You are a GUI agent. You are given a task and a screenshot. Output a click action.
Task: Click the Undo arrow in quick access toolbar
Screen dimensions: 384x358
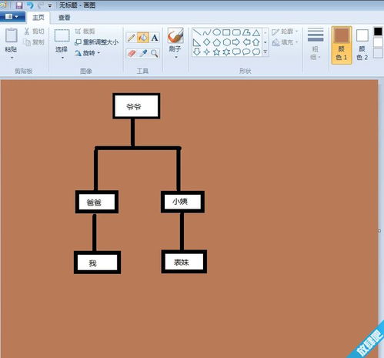(x=30, y=5)
